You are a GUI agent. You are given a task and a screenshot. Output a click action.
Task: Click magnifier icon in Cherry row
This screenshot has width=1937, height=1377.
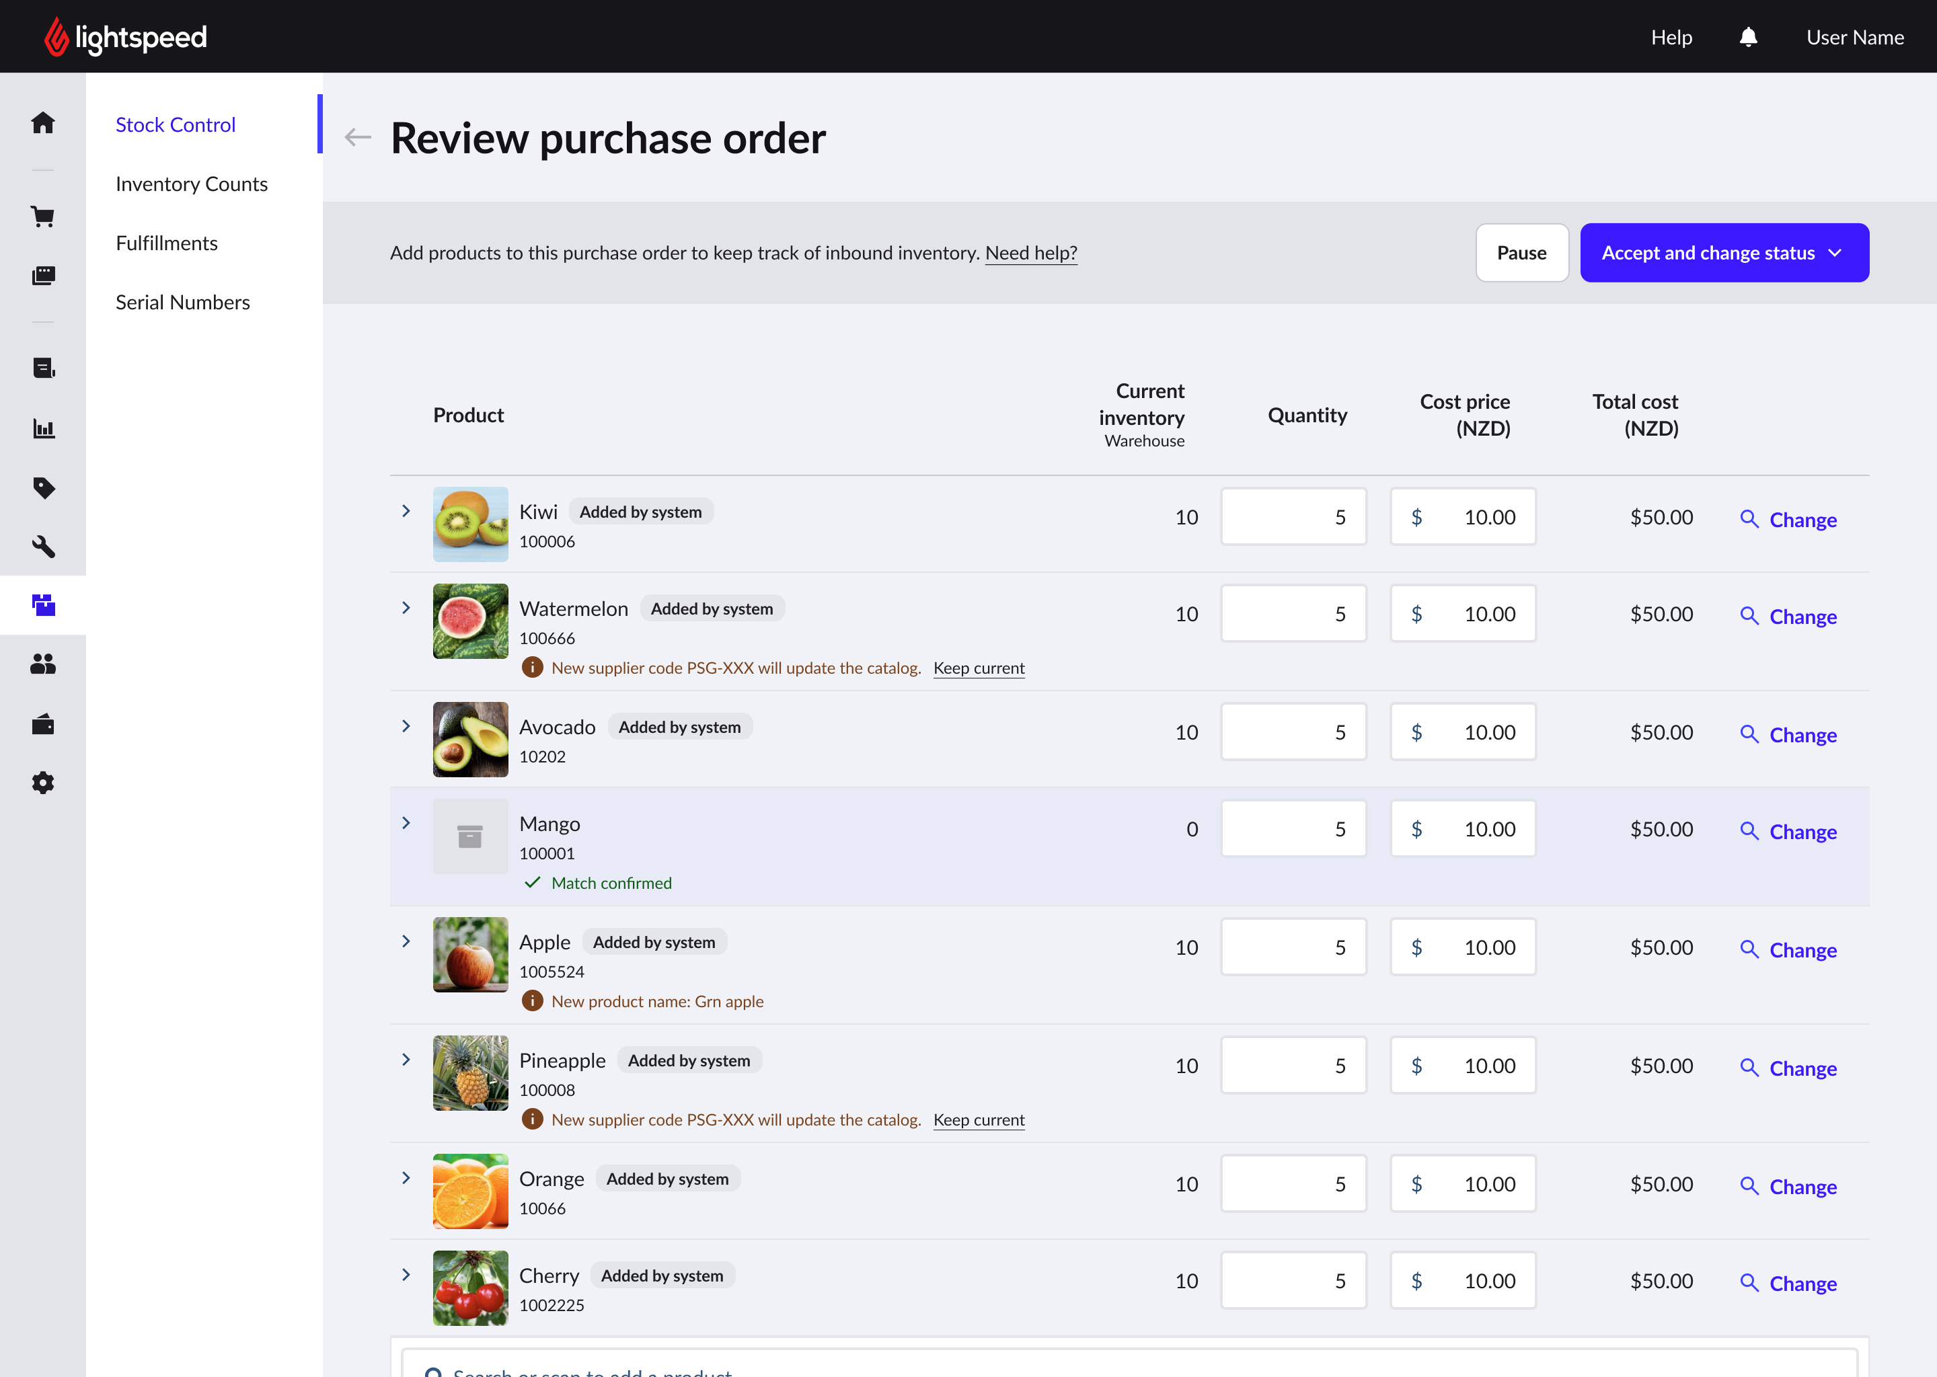[1749, 1283]
